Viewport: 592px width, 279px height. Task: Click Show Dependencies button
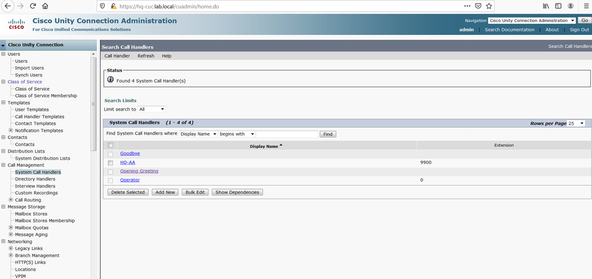click(x=237, y=192)
